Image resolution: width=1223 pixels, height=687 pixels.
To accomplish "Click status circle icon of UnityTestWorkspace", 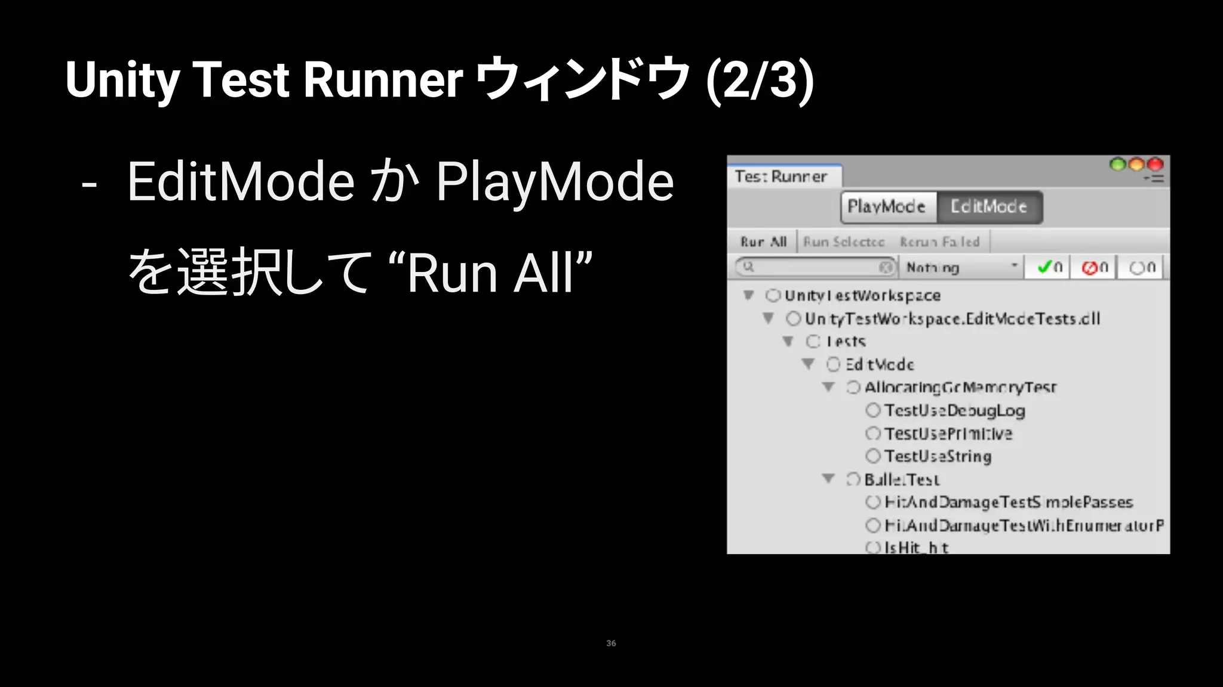I will pyautogui.click(x=773, y=295).
